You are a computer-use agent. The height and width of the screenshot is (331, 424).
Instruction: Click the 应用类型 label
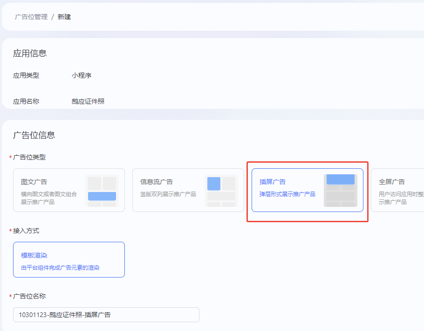[x=26, y=75]
